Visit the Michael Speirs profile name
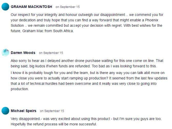 point(24,111)
